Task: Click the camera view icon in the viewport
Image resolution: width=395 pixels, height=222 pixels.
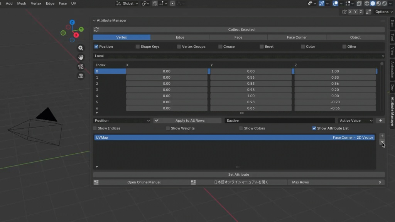Action: [x=81, y=66]
